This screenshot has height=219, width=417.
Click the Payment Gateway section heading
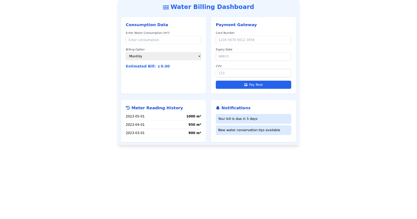tap(236, 25)
